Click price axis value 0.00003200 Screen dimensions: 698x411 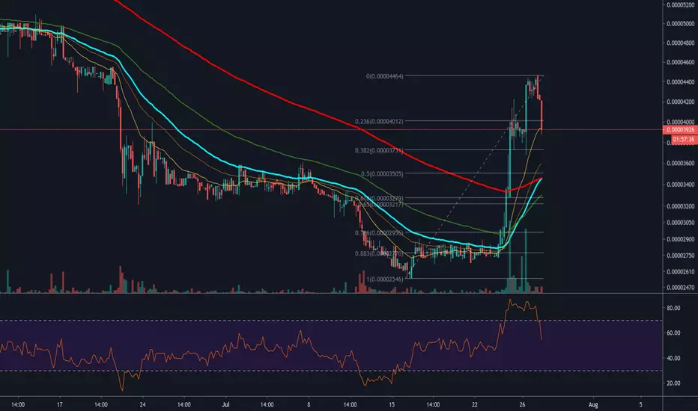point(680,206)
